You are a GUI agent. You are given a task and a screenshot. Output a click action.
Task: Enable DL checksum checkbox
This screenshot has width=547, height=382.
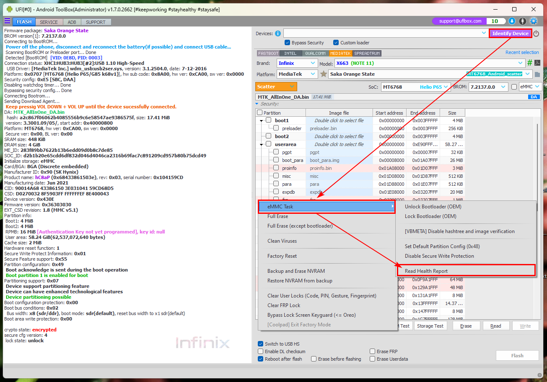(x=261, y=351)
